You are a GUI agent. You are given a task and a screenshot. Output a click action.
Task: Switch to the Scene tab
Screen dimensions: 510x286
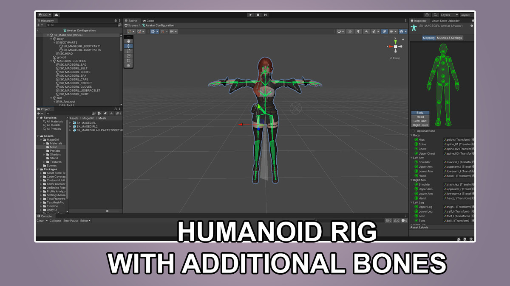click(131, 20)
